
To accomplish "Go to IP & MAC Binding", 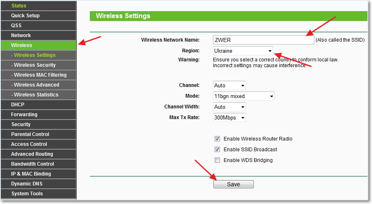I will [38, 174].
